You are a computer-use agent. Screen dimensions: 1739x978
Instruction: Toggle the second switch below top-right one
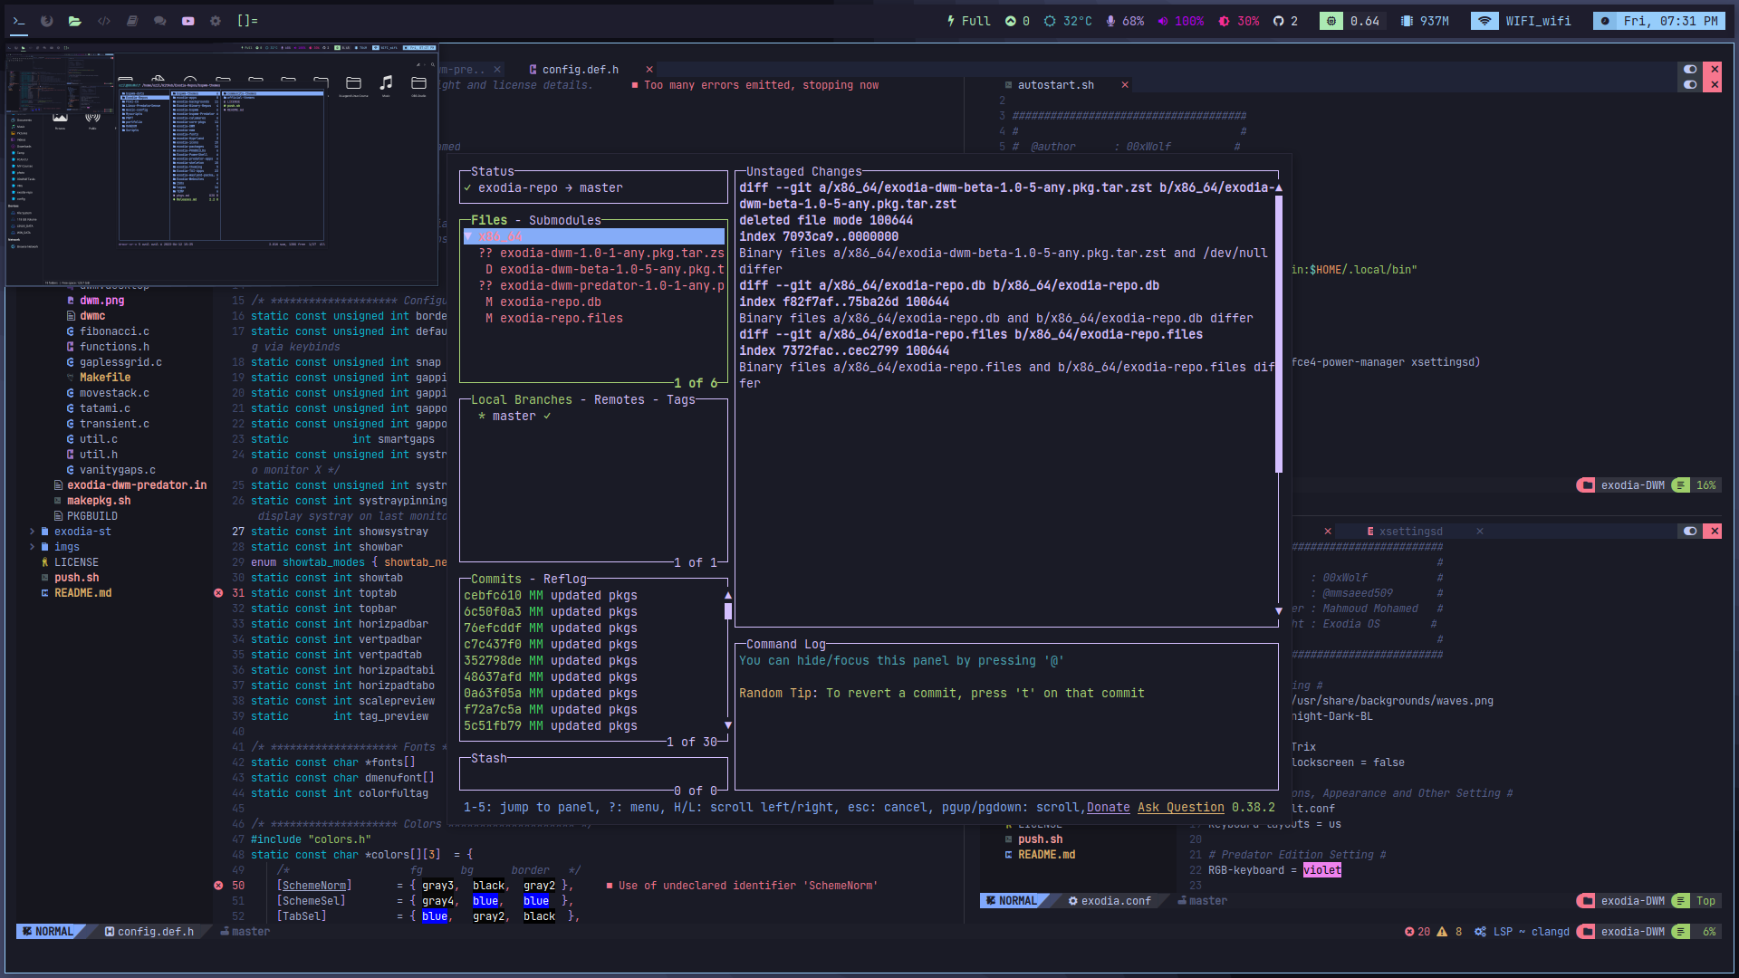pyautogui.click(x=1690, y=85)
